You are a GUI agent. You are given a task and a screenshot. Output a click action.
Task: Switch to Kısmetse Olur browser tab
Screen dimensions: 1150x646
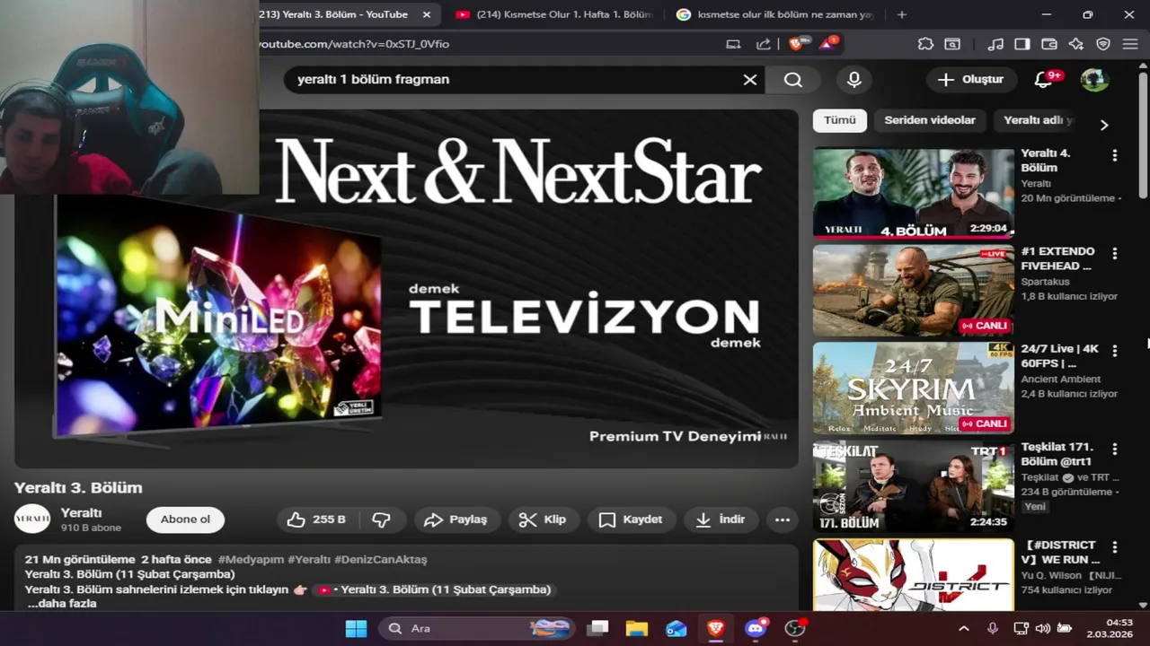click(x=555, y=14)
